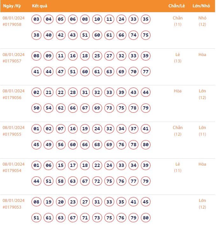Select draw number #0179056

[x=12, y=97]
